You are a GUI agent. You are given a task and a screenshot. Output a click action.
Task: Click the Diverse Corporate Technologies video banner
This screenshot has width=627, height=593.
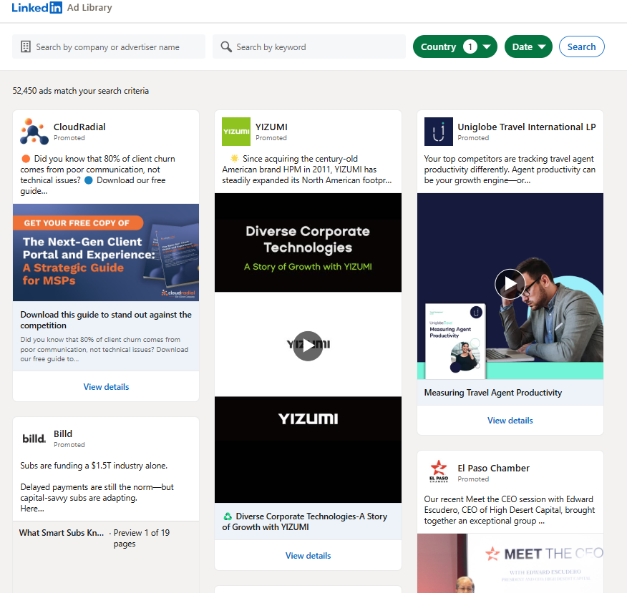308,242
